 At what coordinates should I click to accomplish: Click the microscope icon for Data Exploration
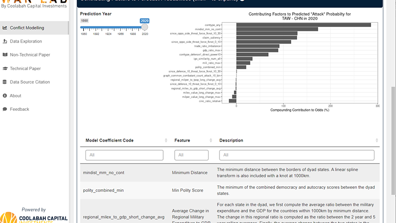(5, 41)
